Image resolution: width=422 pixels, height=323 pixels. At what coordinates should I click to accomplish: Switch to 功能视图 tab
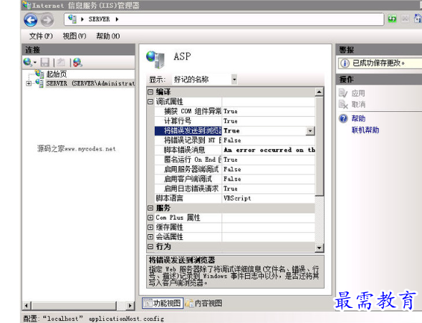click(163, 303)
